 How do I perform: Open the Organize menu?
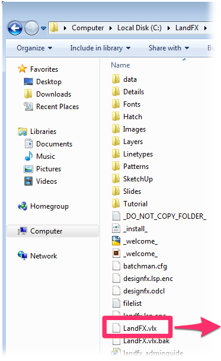[x=34, y=48]
